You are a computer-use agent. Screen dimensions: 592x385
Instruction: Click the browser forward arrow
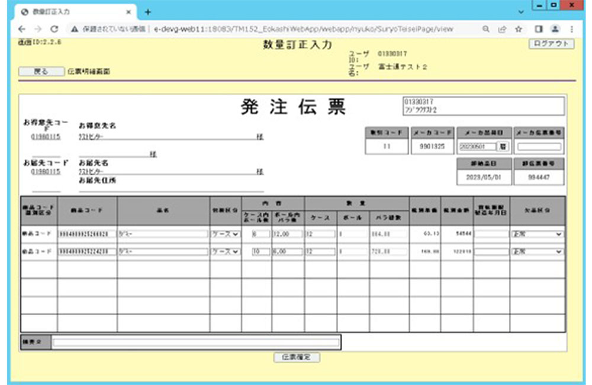pyautogui.click(x=38, y=29)
